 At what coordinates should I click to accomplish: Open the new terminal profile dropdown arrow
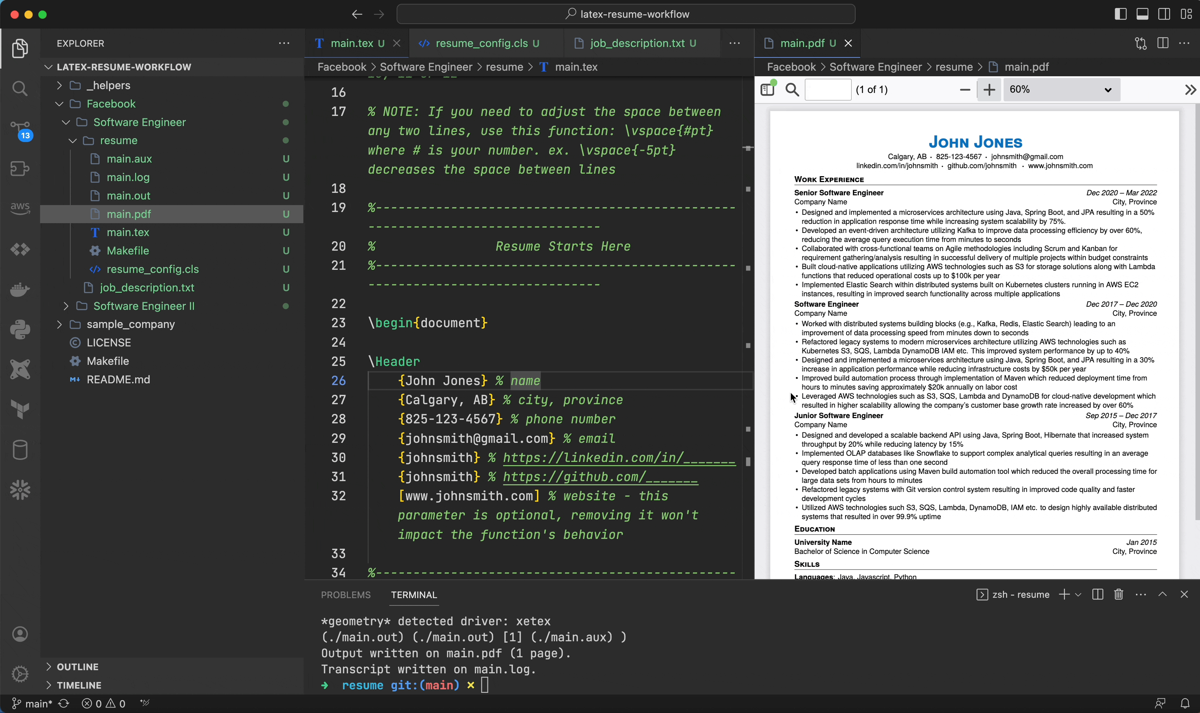click(x=1078, y=595)
